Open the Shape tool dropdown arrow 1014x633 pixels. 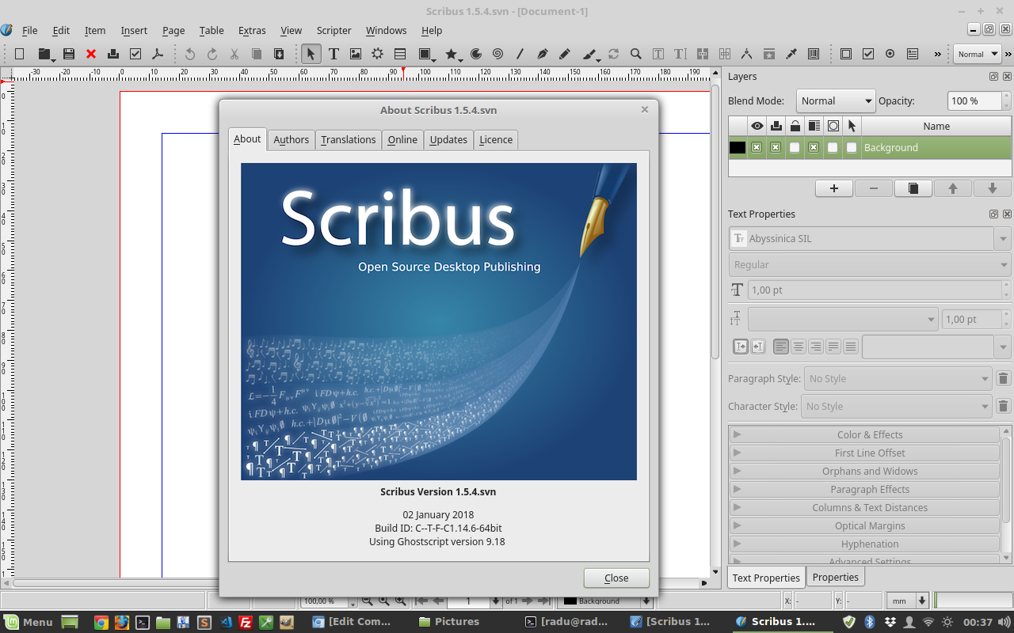pyautogui.click(x=435, y=59)
